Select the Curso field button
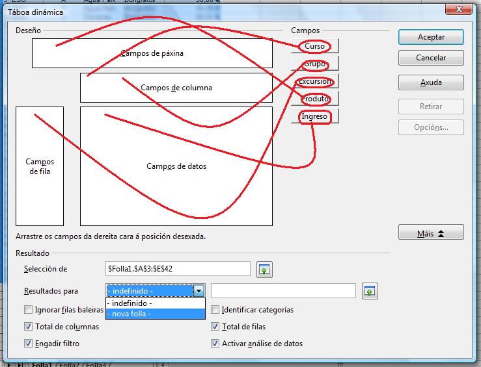 point(315,46)
